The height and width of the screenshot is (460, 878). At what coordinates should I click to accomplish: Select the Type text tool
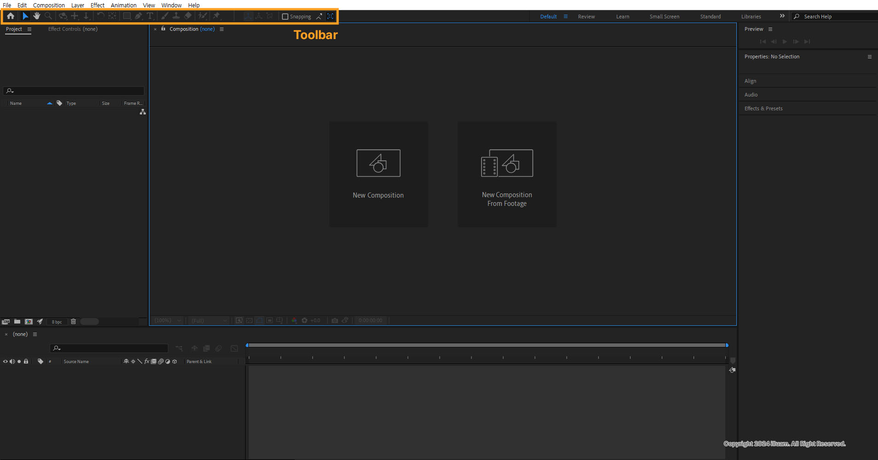tap(150, 16)
